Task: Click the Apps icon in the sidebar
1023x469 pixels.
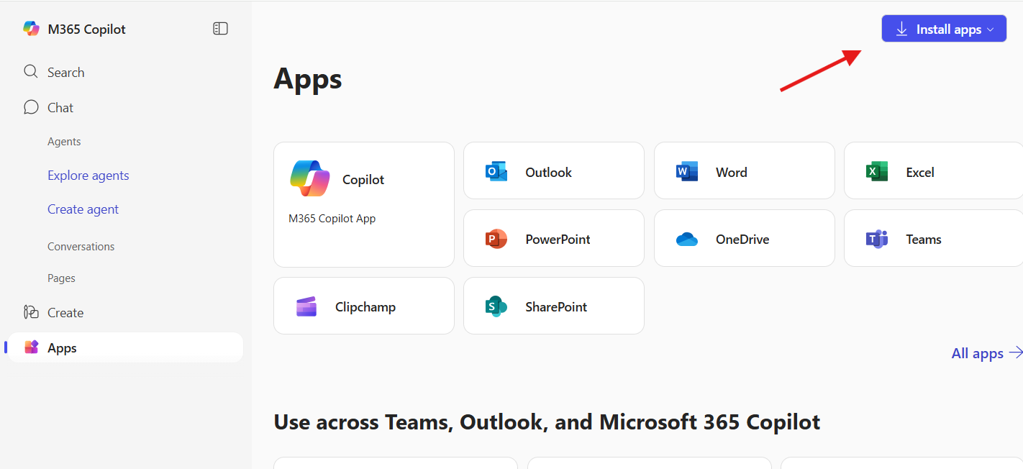Action: 31,347
